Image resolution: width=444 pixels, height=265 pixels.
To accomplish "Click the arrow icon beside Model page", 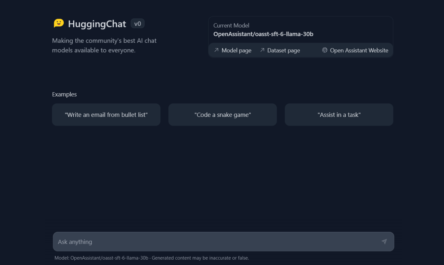I will (x=216, y=50).
